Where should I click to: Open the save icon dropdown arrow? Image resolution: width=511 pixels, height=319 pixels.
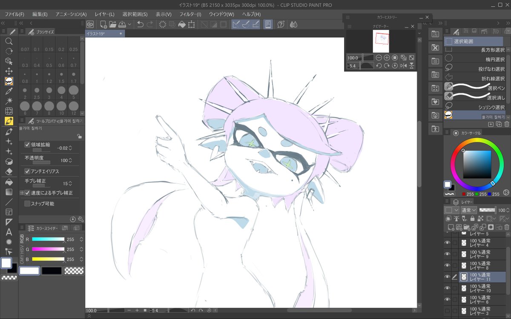(x=129, y=25)
